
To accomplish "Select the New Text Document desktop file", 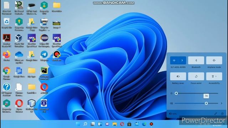I will 6,8.
